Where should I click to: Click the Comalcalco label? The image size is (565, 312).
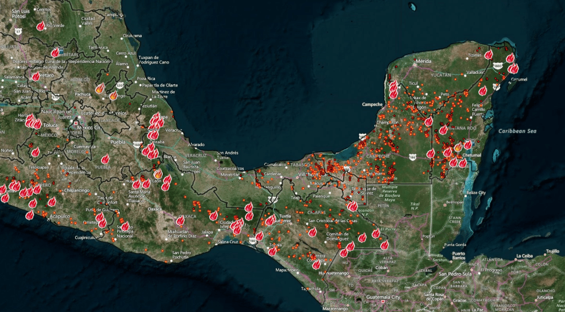[275, 164]
